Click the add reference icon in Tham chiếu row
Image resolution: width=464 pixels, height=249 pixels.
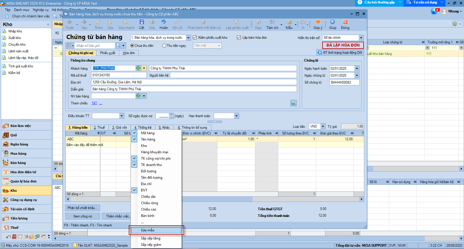tap(293, 103)
